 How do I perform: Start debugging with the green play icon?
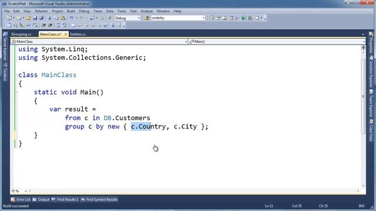(110, 18)
